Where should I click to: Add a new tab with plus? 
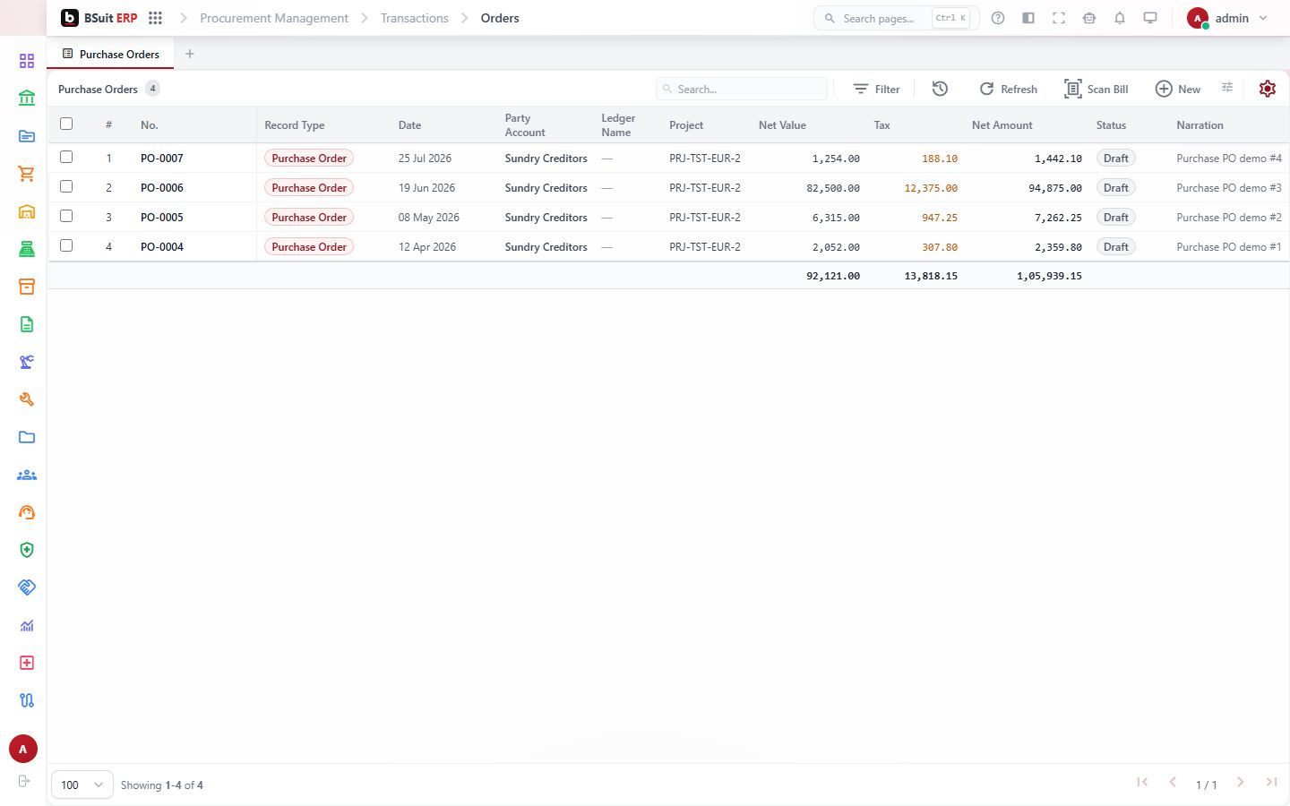[190, 54]
